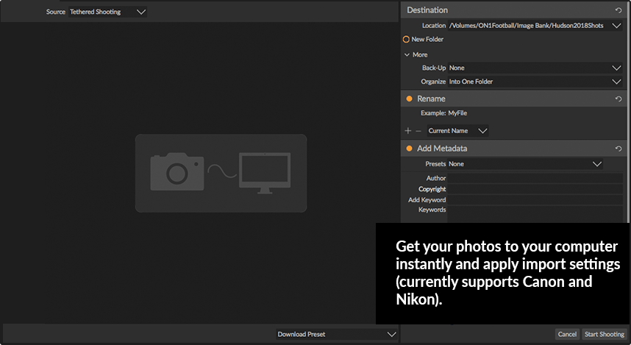
Task: Reset the Rename panel settings
Action: pyautogui.click(x=618, y=99)
